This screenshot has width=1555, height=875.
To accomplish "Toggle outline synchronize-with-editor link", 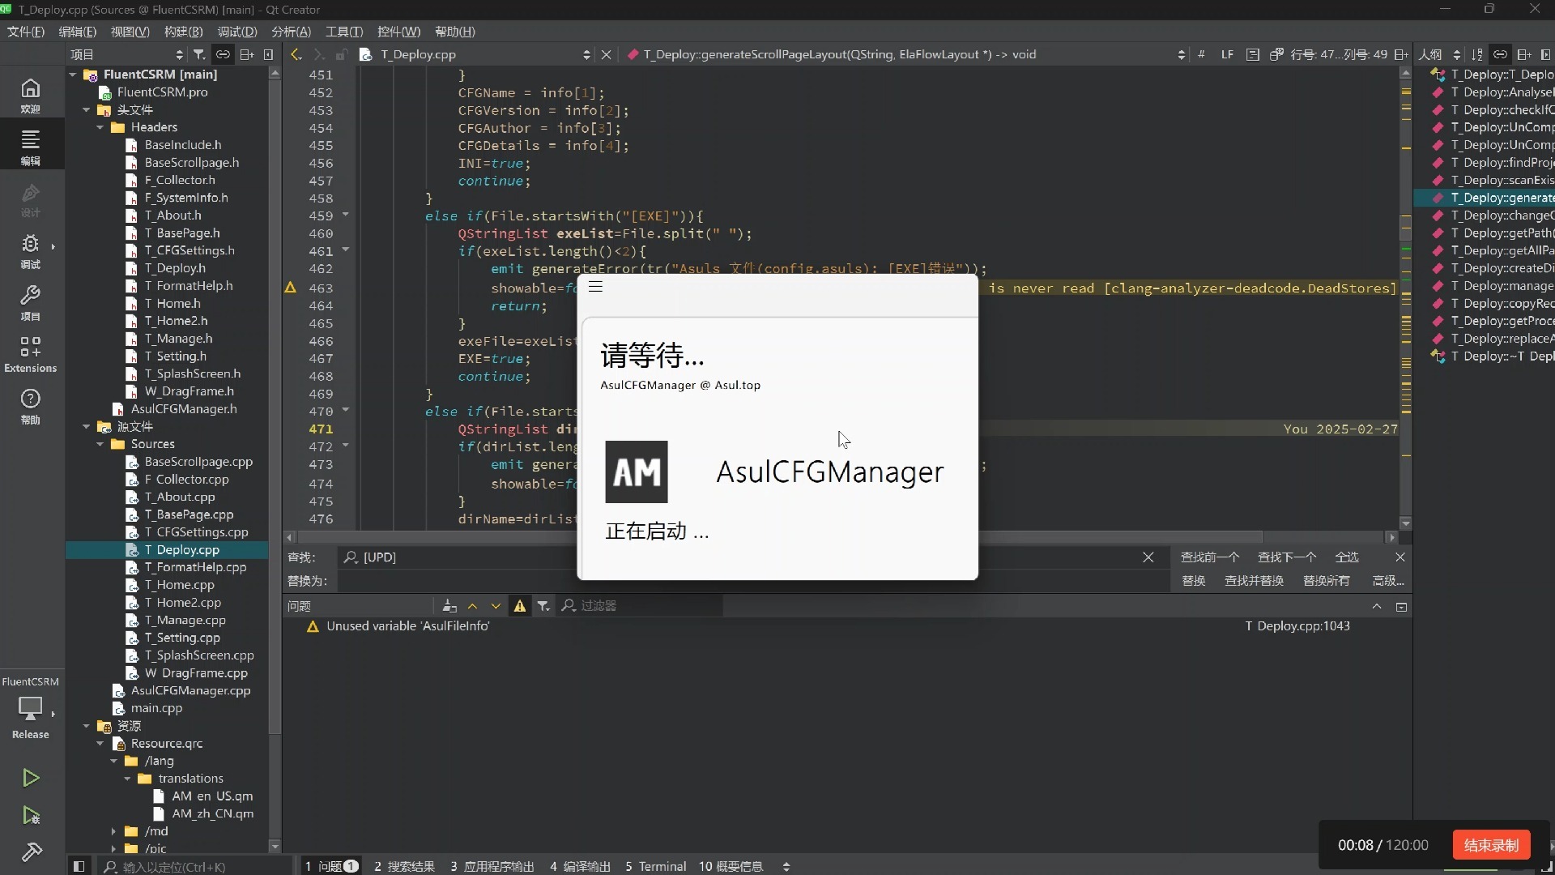I will 1500,54.
